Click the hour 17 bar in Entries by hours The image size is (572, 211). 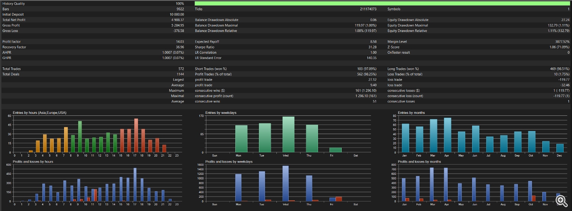coord(136,136)
